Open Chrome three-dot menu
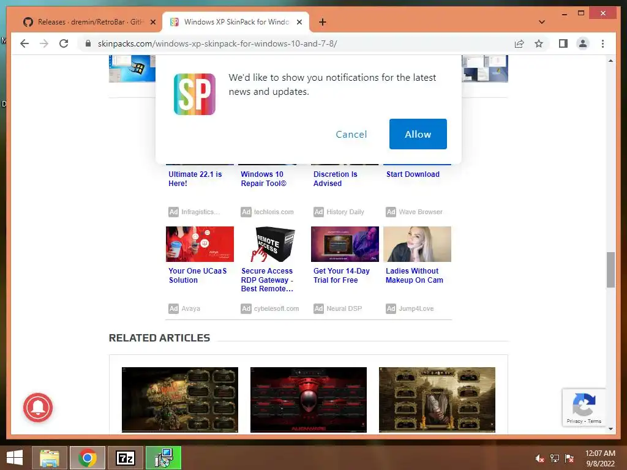This screenshot has width=627, height=470. coord(603,43)
